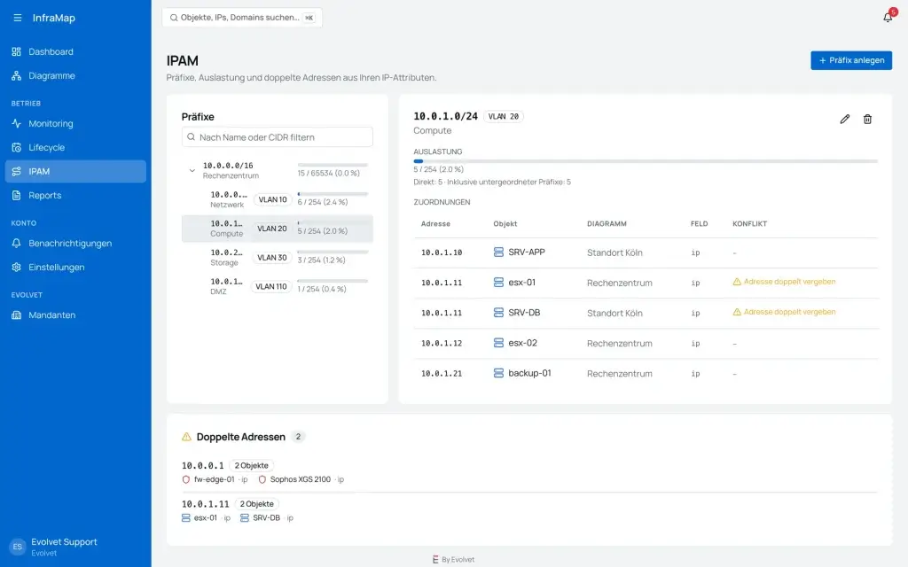Image resolution: width=908 pixels, height=567 pixels.
Task: Open Monitoring section
Action: click(x=75, y=123)
